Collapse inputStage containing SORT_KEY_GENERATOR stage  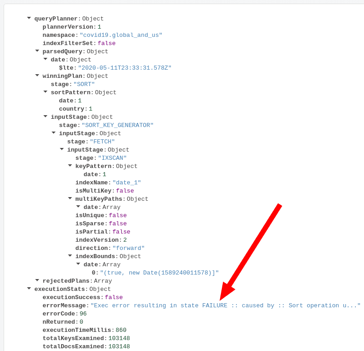pyautogui.click(x=46, y=117)
